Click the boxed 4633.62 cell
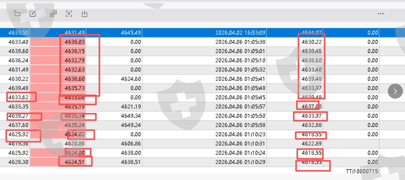Image resolution: width=405 pixels, height=180 pixels. coord(18,97)
